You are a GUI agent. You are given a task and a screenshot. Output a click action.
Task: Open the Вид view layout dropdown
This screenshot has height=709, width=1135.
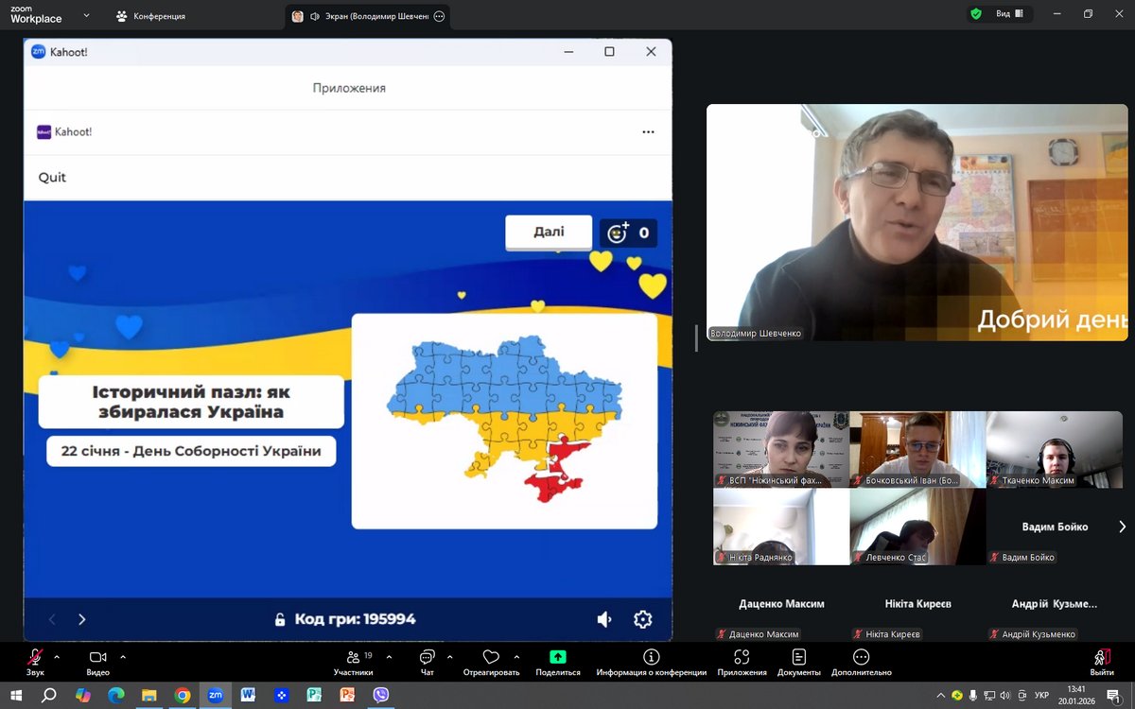click(x=1009, y=14)
